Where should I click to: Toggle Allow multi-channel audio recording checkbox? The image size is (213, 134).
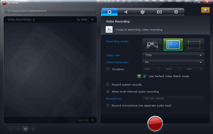[108, 91]
